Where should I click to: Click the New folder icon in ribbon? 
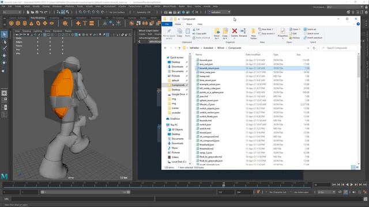coord(253,34)
